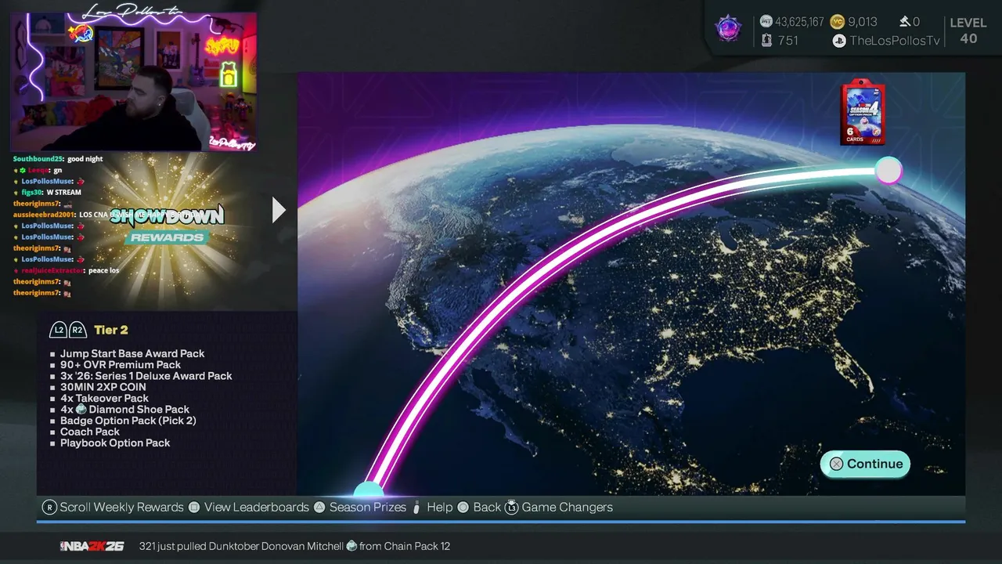Click the gold VC coin icon
The image size is (1002, 564).
(x=837, y=22)
